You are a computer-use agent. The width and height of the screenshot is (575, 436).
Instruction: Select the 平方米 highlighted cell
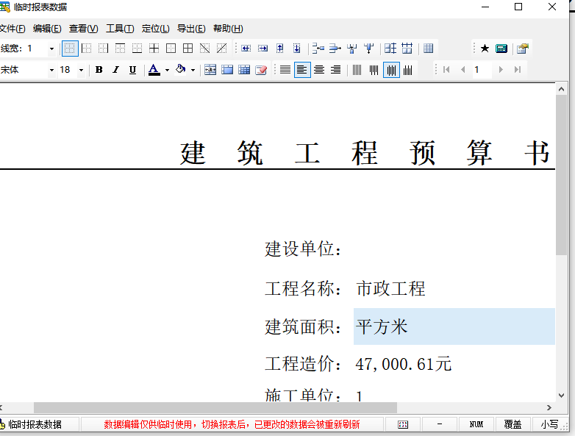[454, 326]
